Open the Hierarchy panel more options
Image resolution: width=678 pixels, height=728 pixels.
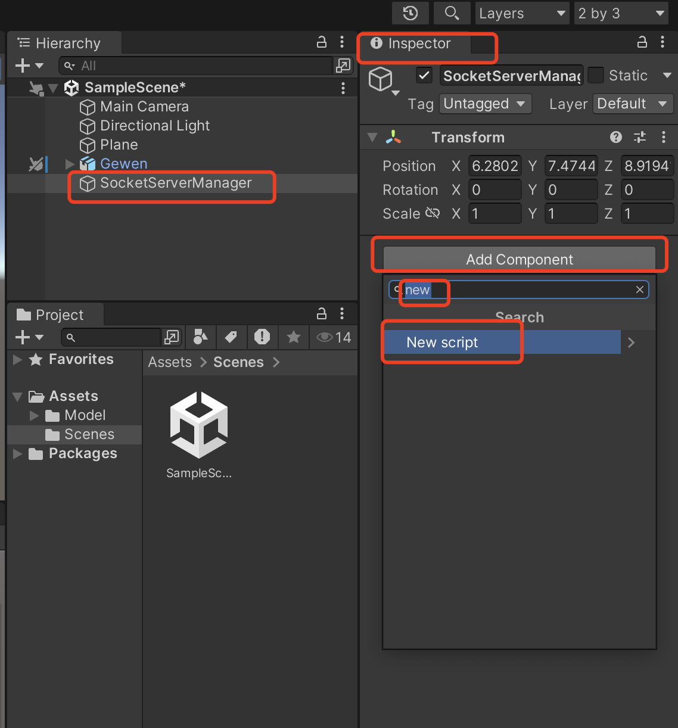click(x=342, y=42)
